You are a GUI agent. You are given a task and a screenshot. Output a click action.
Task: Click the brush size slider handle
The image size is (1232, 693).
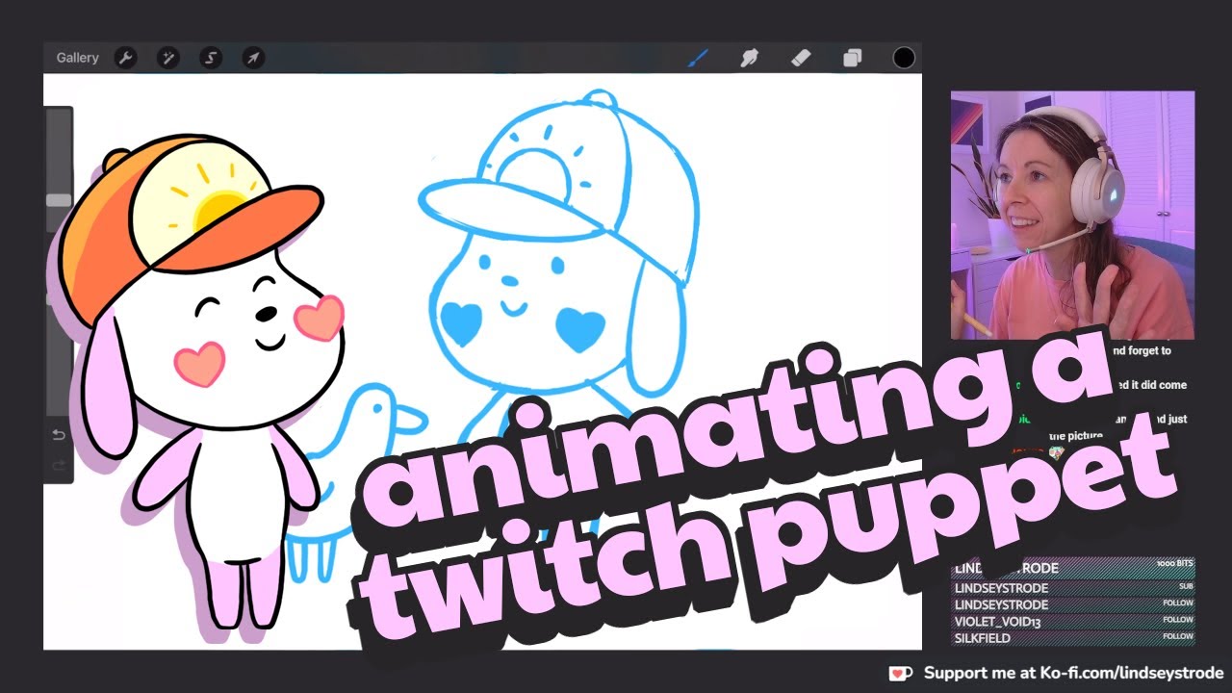tap(59, 200)
